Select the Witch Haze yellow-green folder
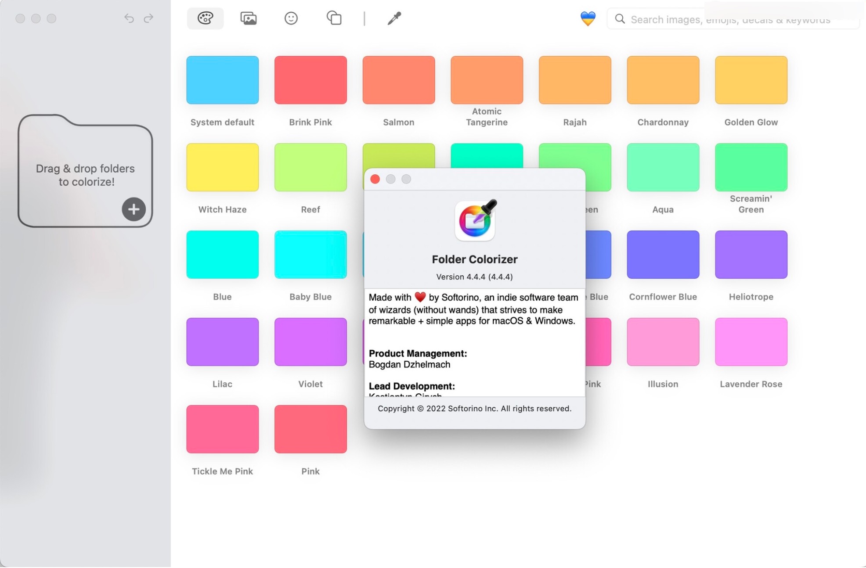Screen dimensions: 866x568 [223, 166]
